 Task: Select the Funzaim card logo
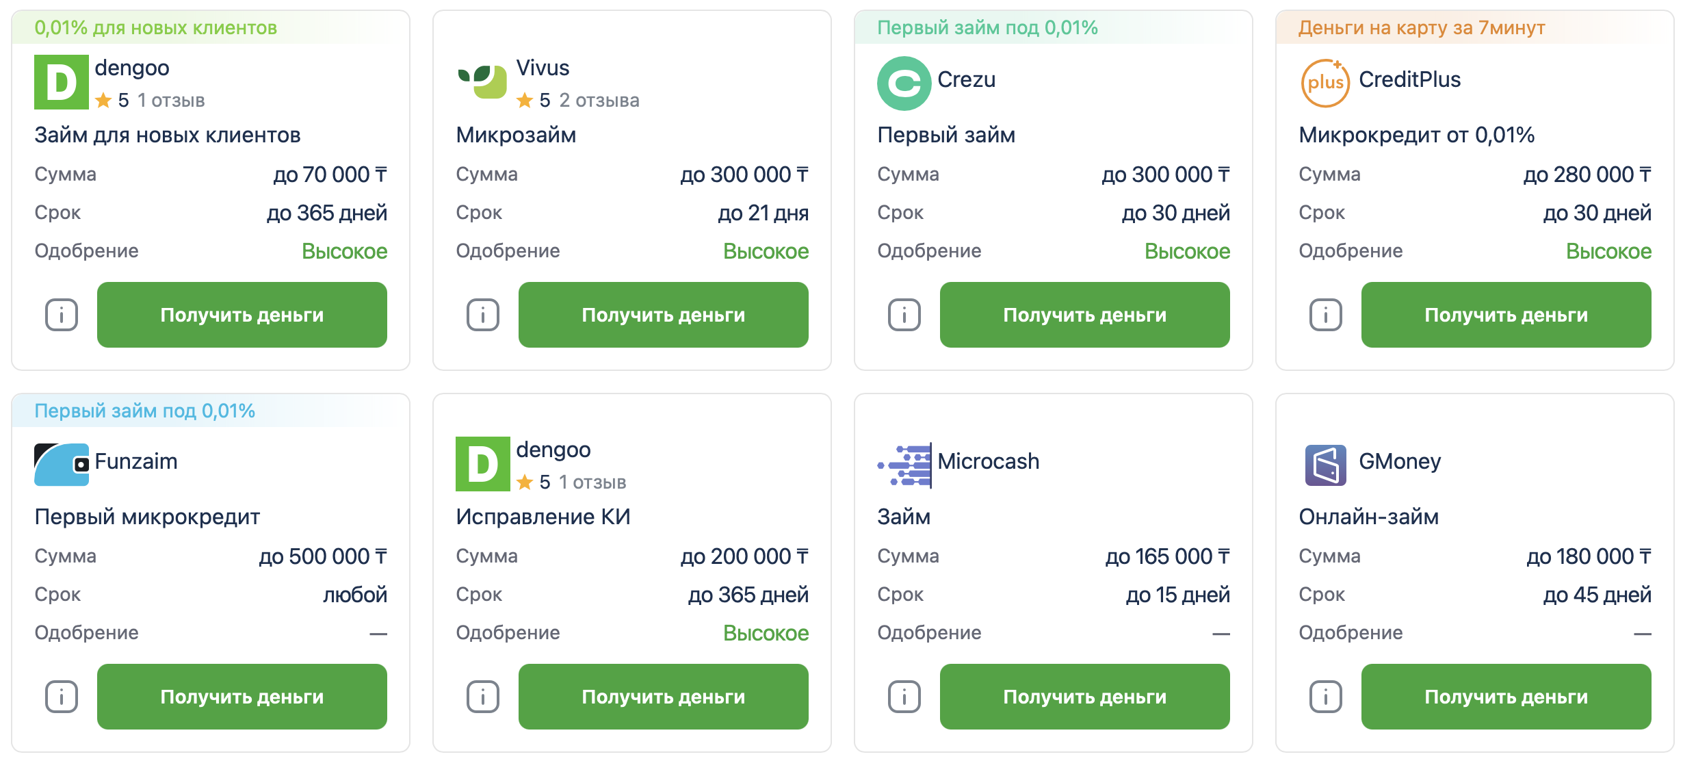point(60,463)
